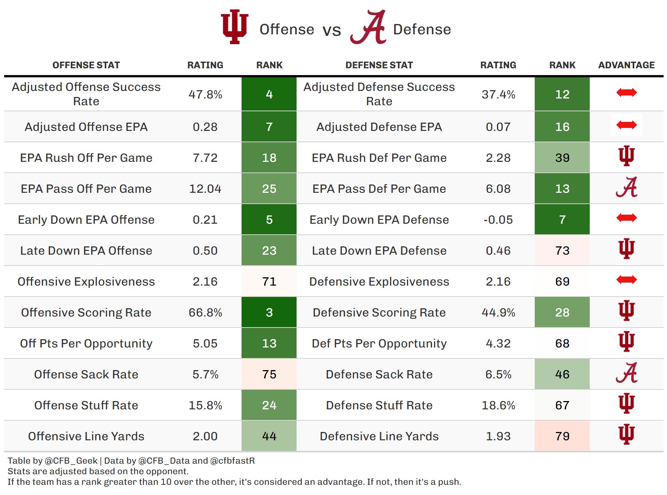Click the OFFENSE STAT column header
The height and width of the screenshot is (495, 667).
coord(86,65)
